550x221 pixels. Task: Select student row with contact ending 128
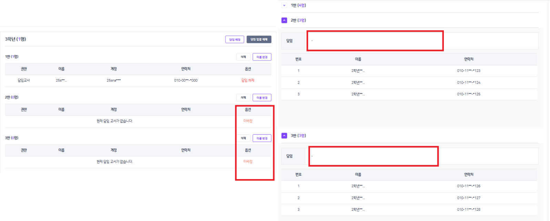pyautogui.click(x=409, y=209)
